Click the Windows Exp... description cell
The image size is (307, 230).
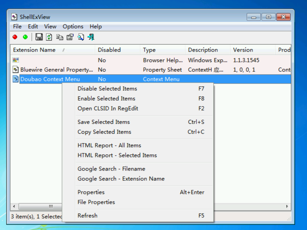(207, 60)
